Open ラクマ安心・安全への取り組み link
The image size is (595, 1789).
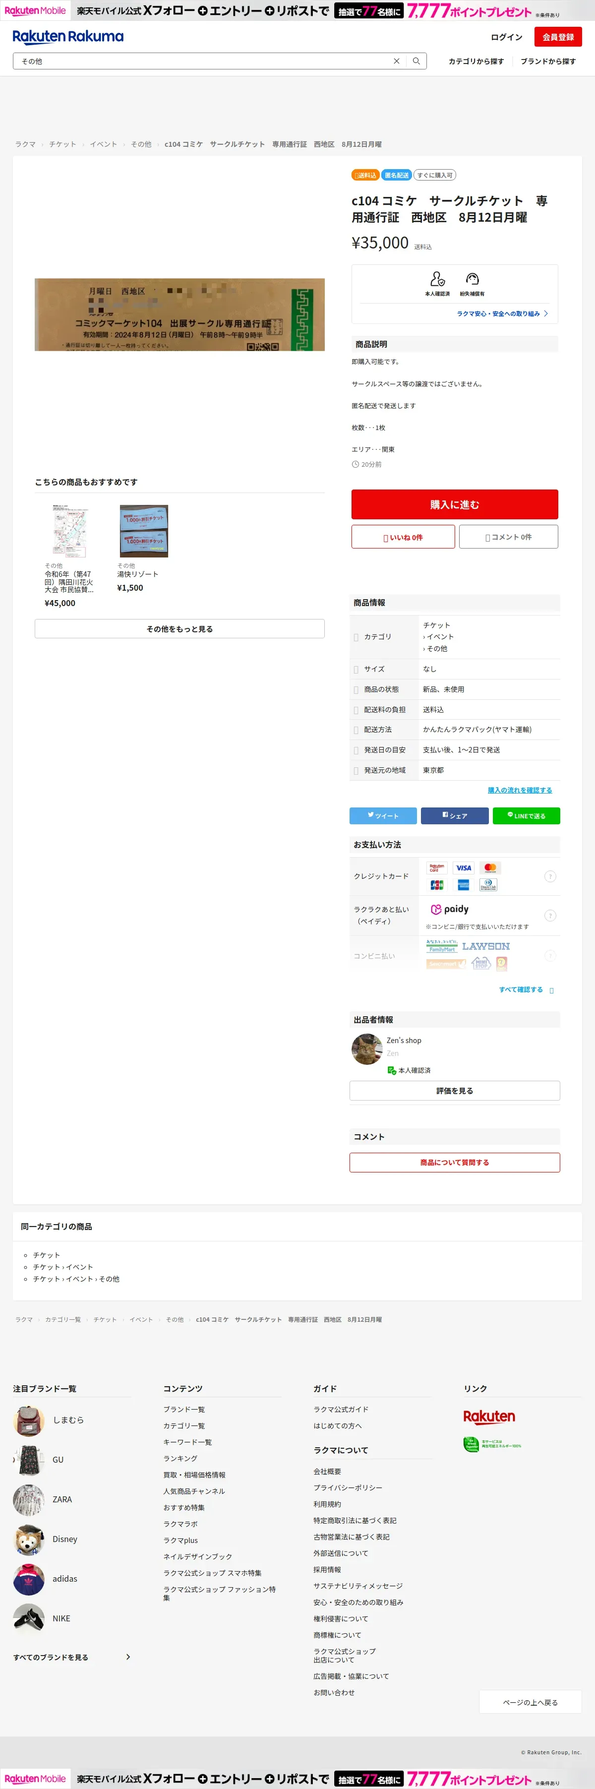click(502, 314)
